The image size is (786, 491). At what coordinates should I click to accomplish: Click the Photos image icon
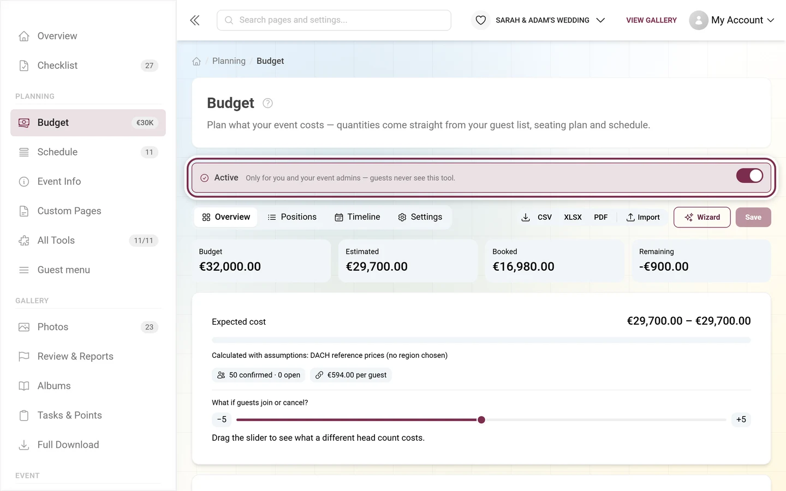point(24,327)
